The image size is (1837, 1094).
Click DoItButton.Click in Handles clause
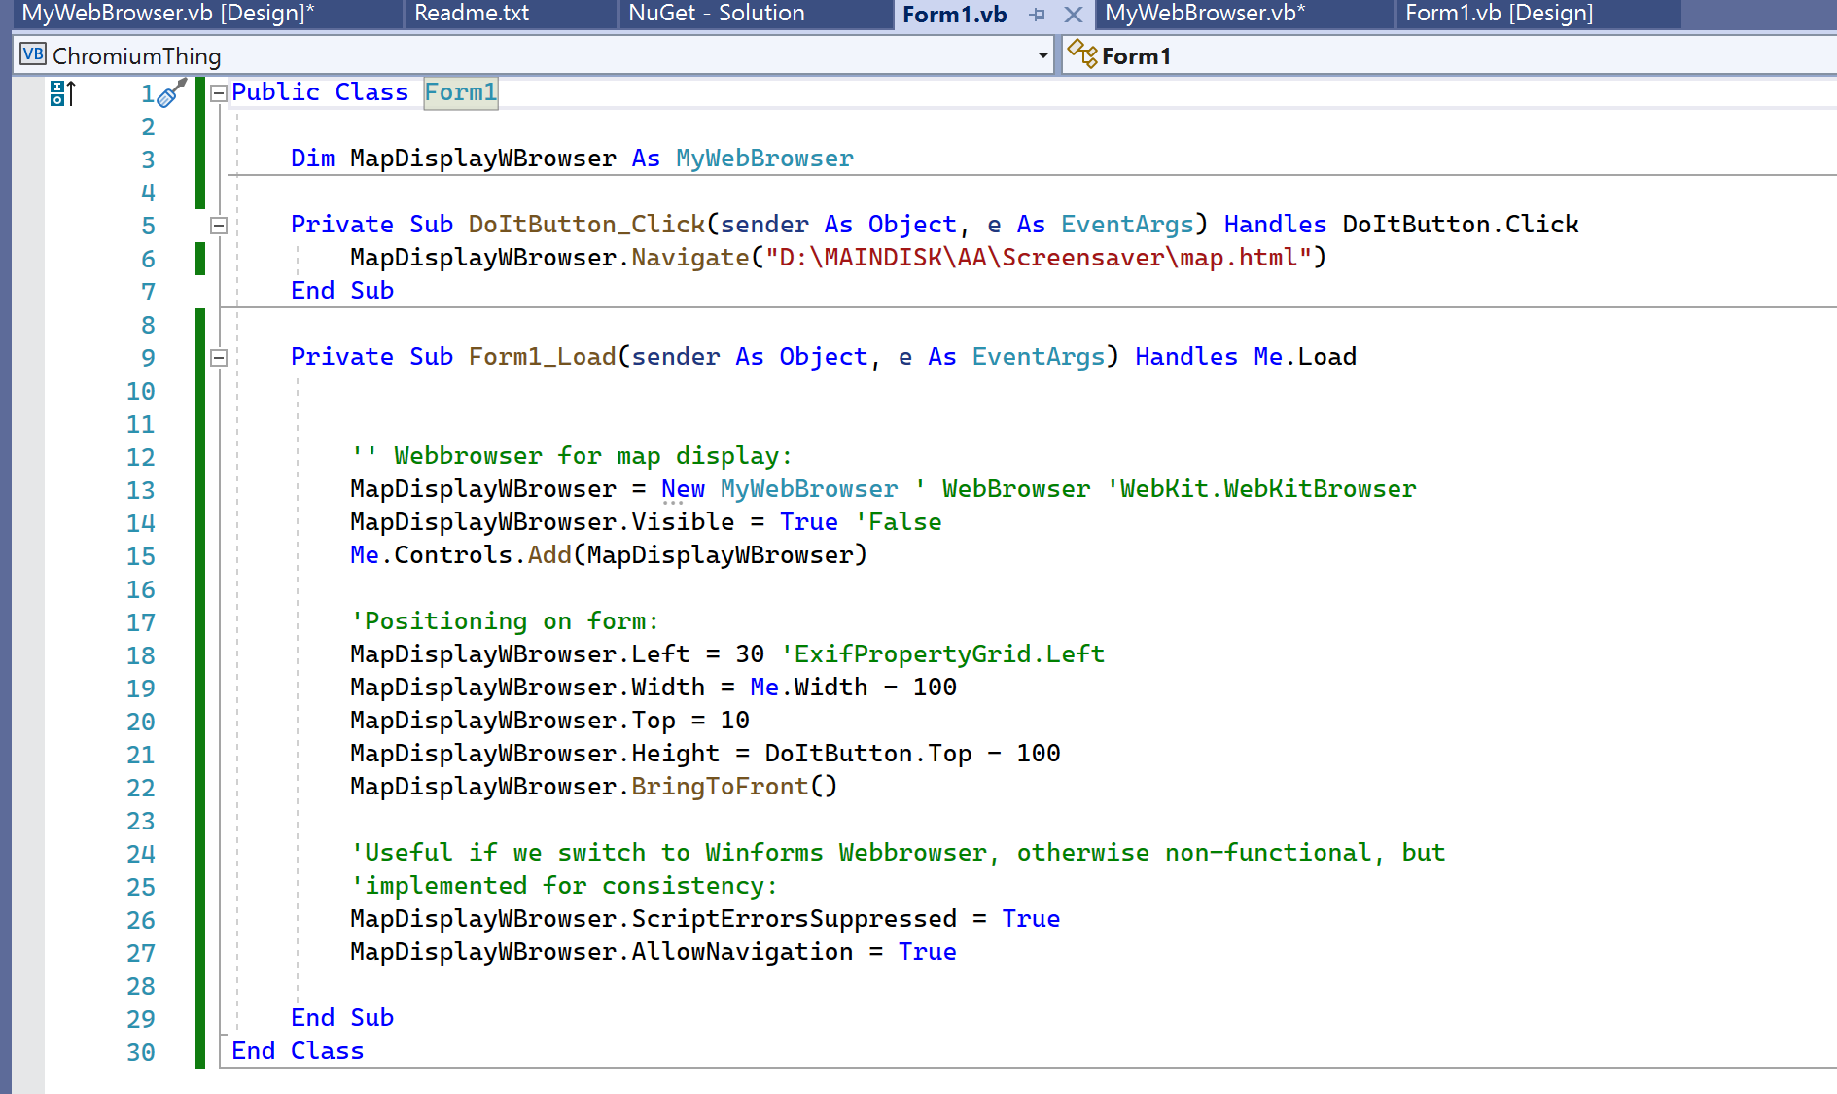point(1460,225)
